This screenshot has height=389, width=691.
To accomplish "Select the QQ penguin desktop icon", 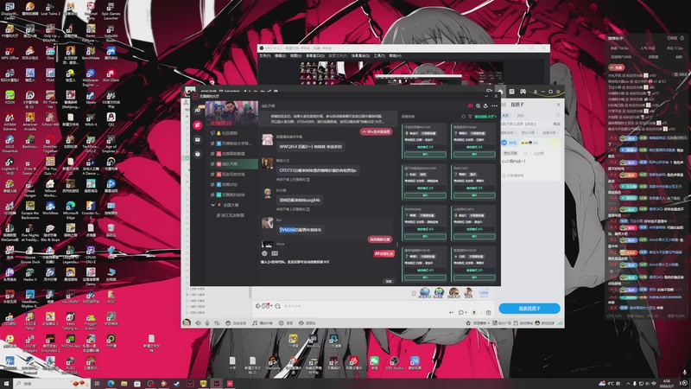I will pos(111,120).
